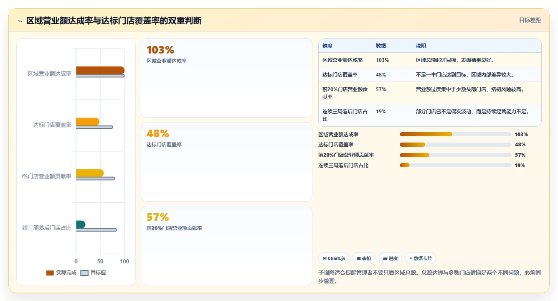Image resolution: width=558 pixels, height=301 pixels.
Task: Click description starting 部分门店已不是偶发波动
Action: [472, 112]
